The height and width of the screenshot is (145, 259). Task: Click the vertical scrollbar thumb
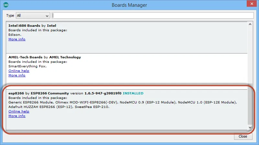[x=250, y=104]
